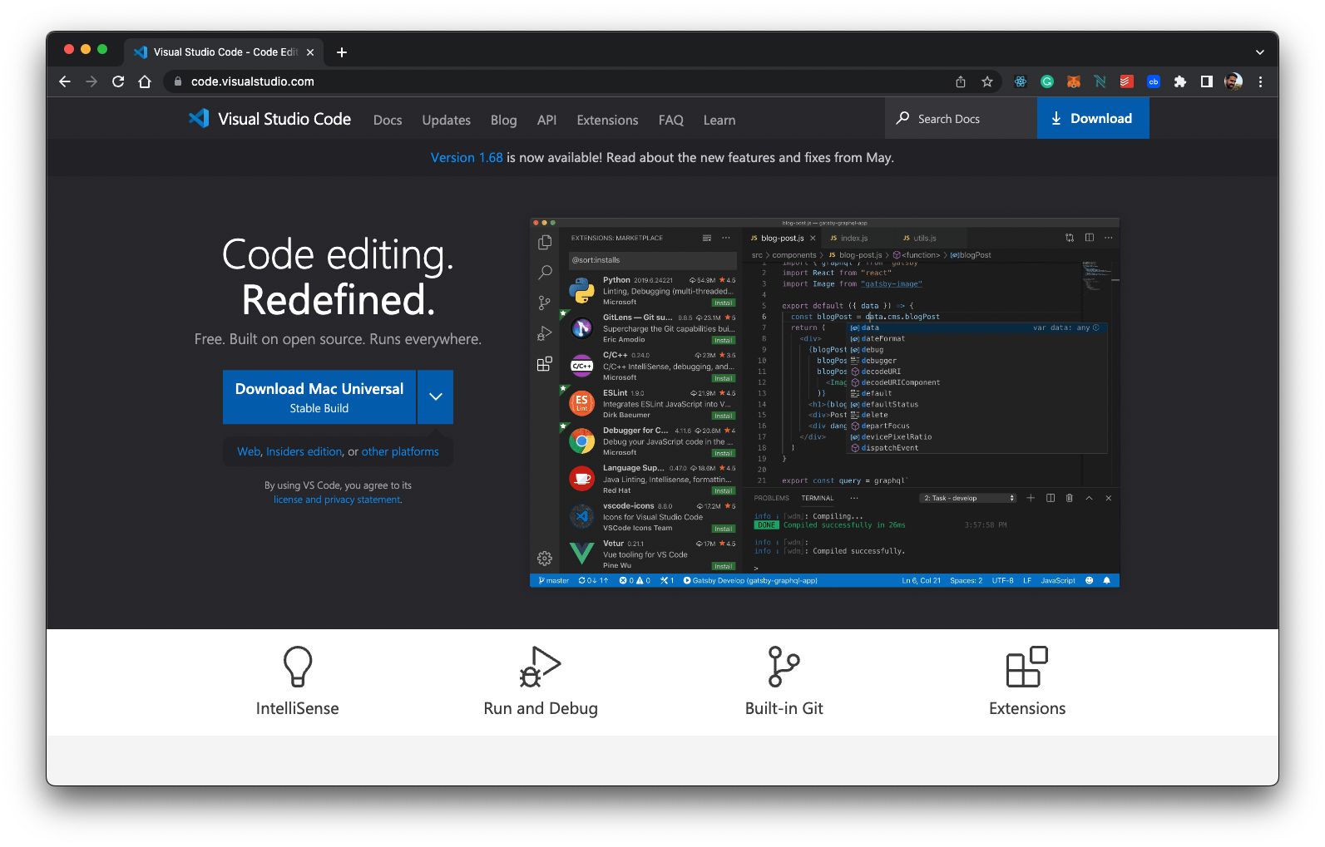Viewport: 1325px width, 847px height.
Task: Open the green Grammarly extension icon
Action: pos(1047,81)
